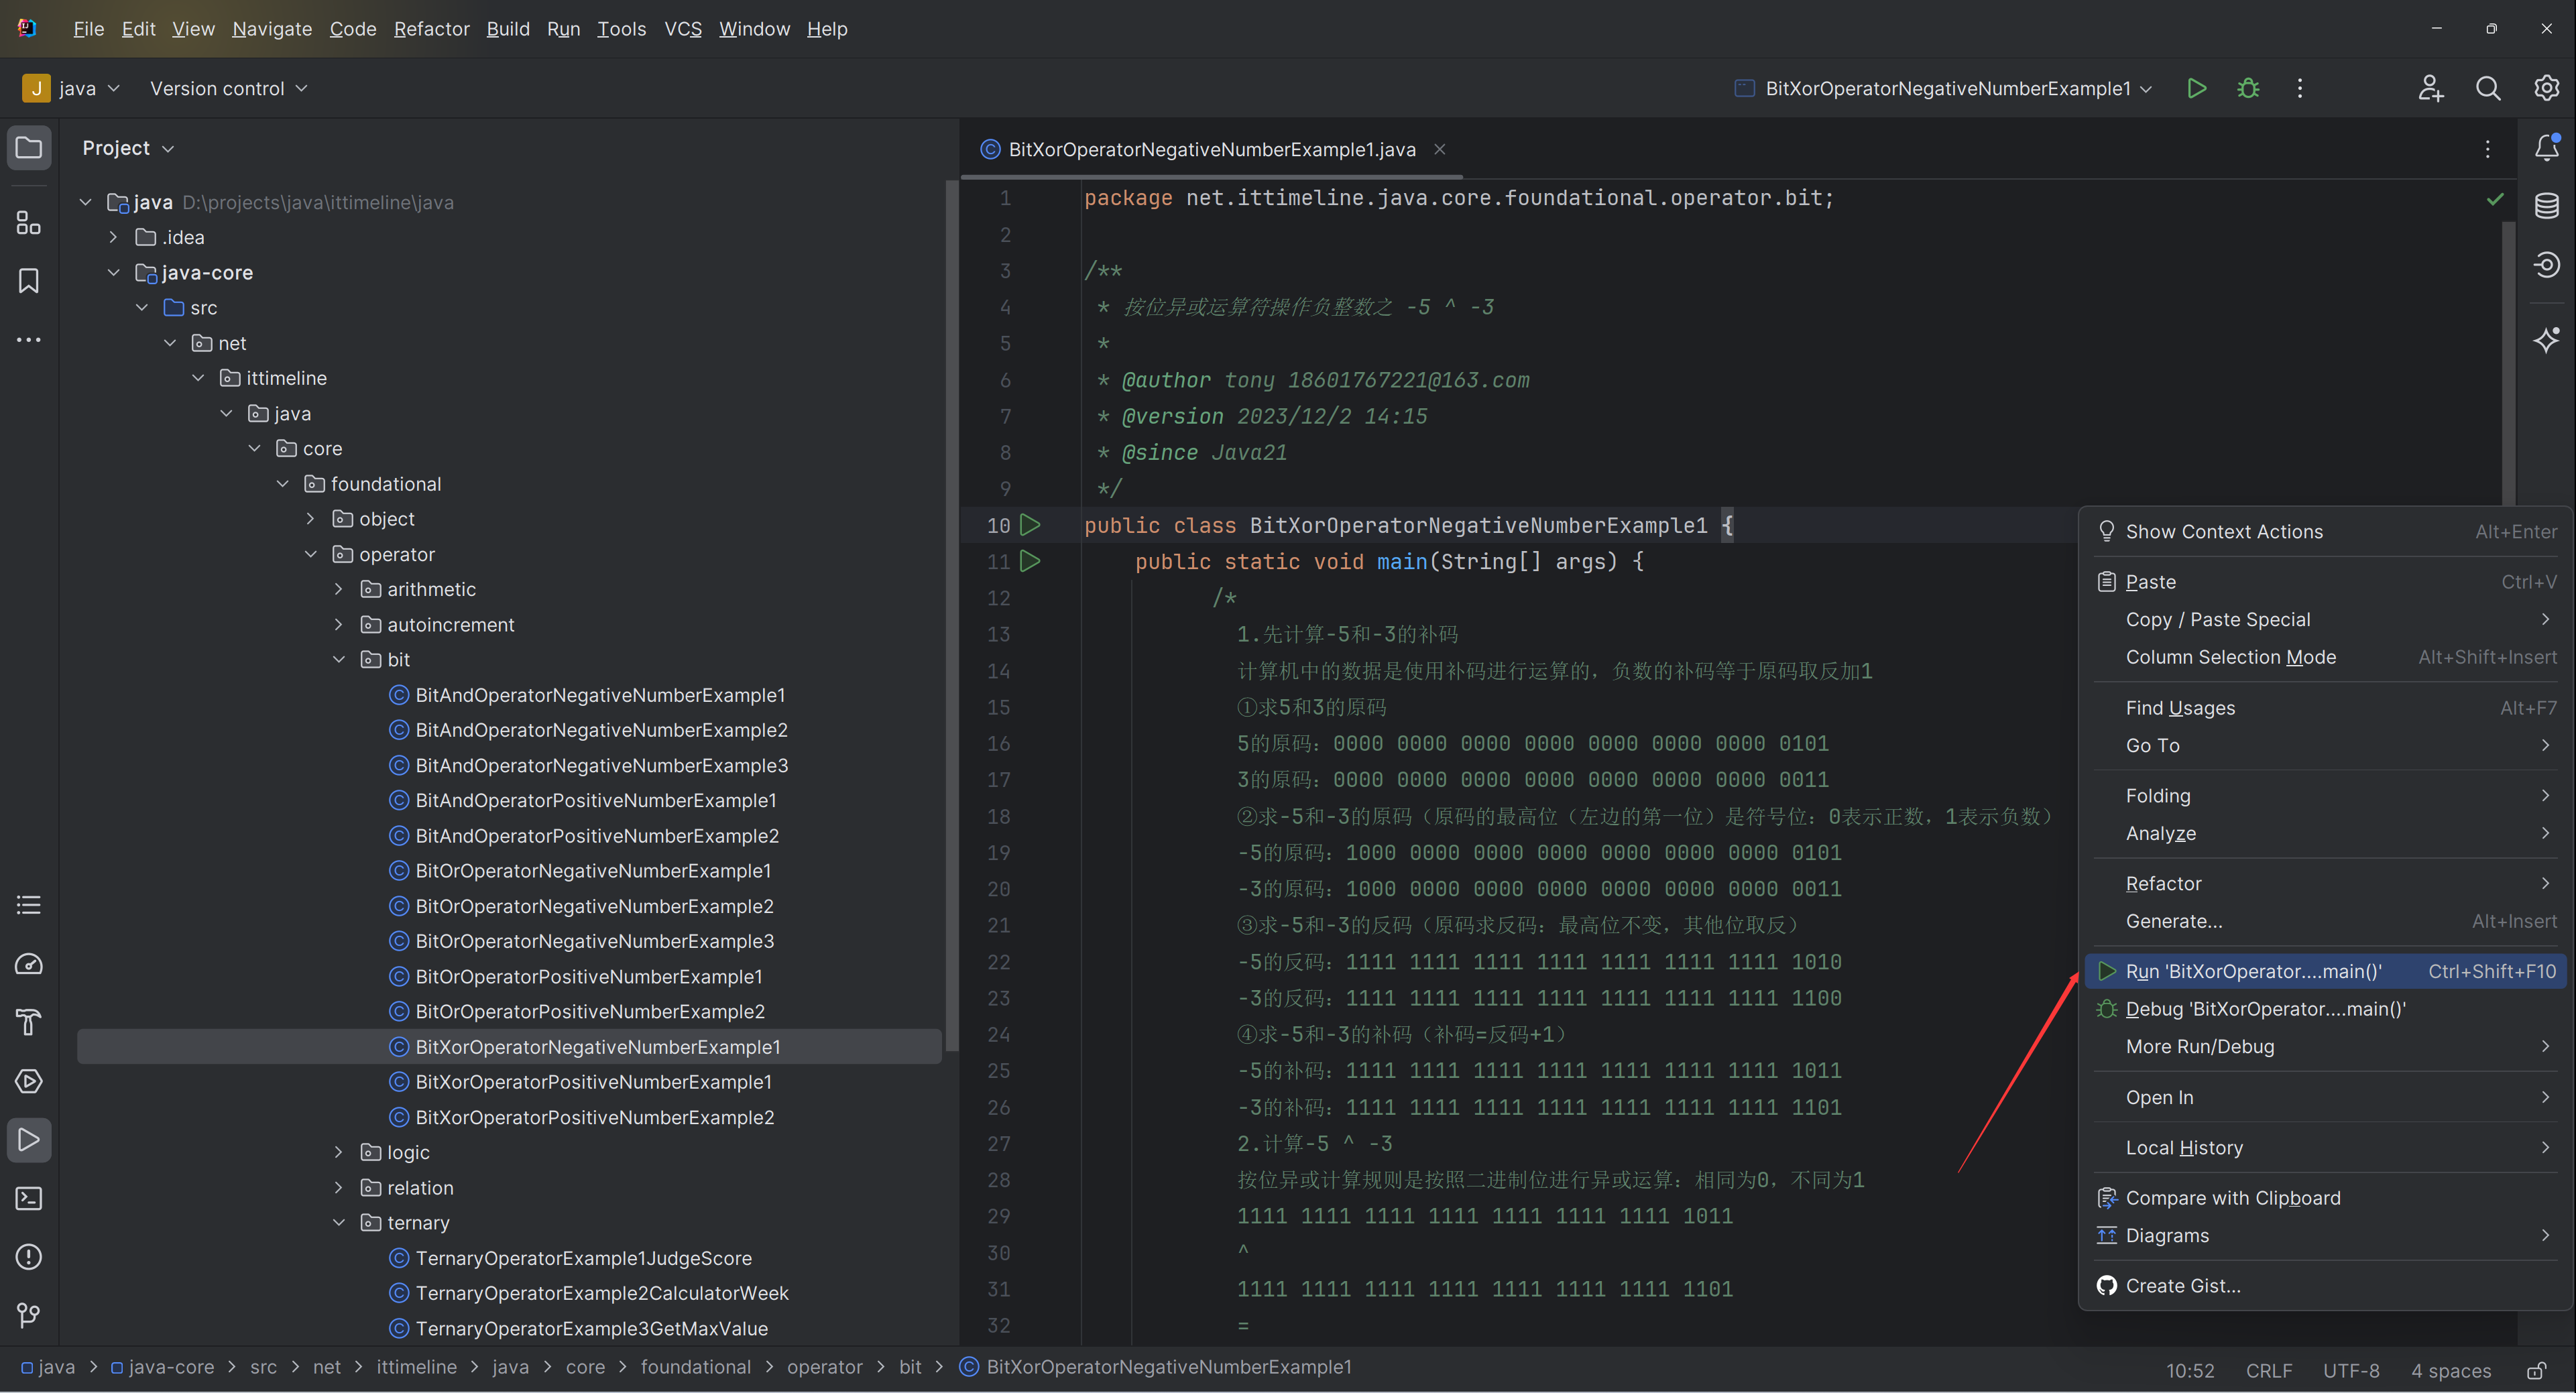Collapse the ternary package

[x=338, y=1223]
